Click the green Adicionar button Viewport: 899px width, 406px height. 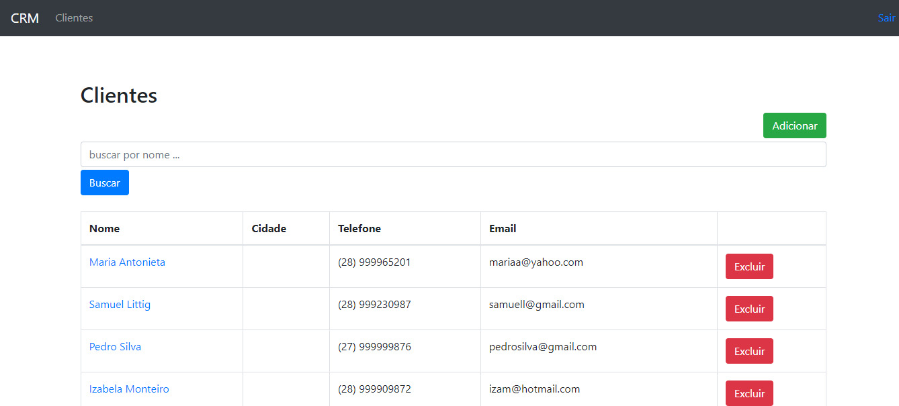(x=794, y=125)
